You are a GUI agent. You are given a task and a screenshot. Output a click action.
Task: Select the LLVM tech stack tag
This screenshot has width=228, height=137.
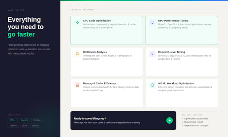click(24, 126)
